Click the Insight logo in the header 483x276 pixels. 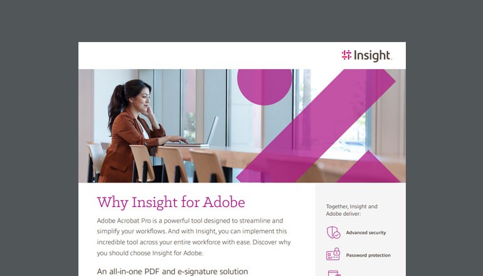click(x=366, y=55)
